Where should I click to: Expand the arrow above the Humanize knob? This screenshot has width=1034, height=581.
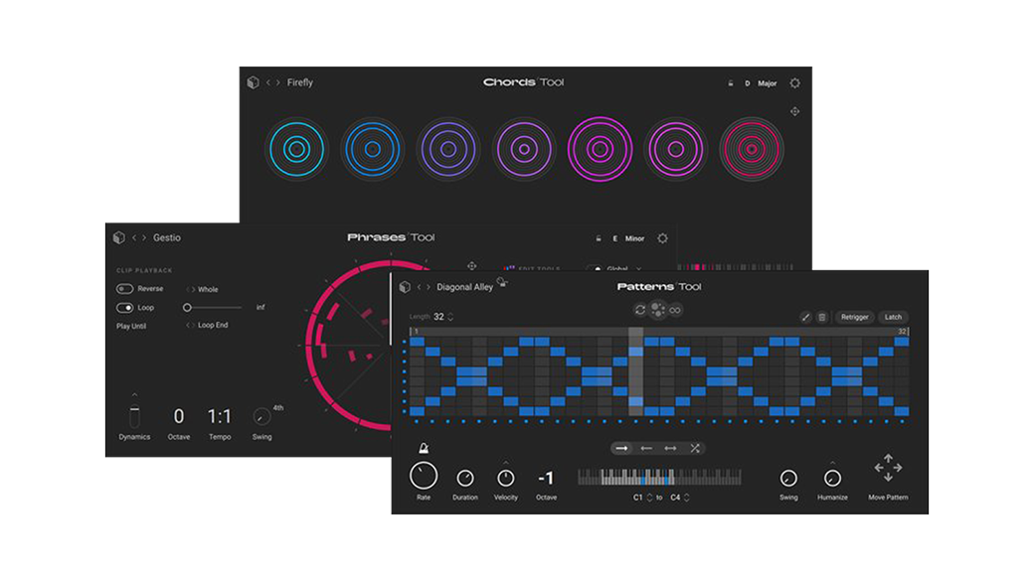coord(832,463)
